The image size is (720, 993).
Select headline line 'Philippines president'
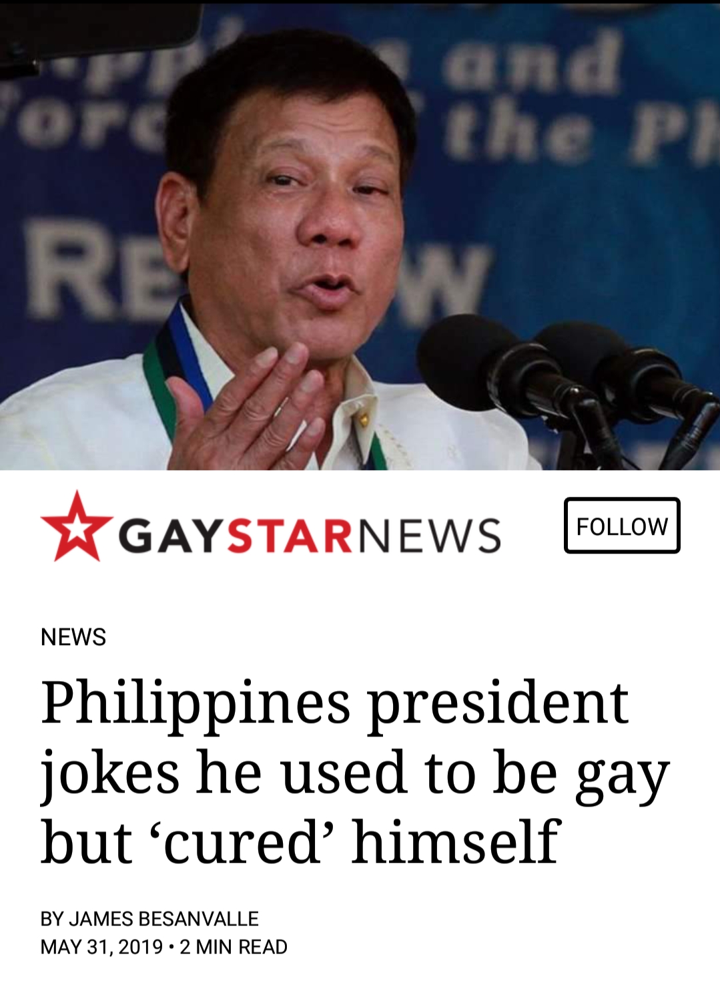click(x=334, y=703)
